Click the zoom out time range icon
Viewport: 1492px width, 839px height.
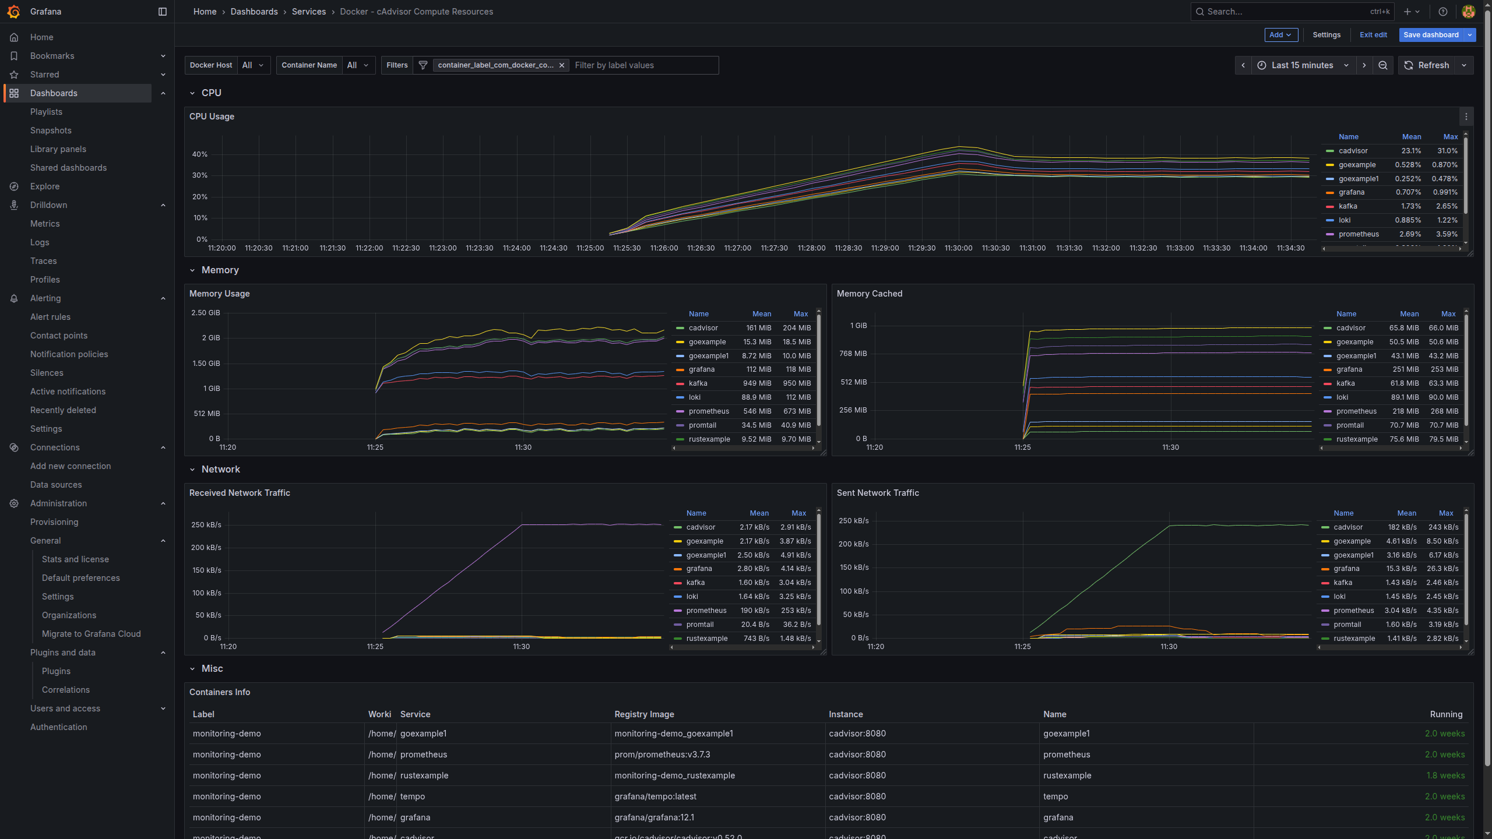point(1382,65)
